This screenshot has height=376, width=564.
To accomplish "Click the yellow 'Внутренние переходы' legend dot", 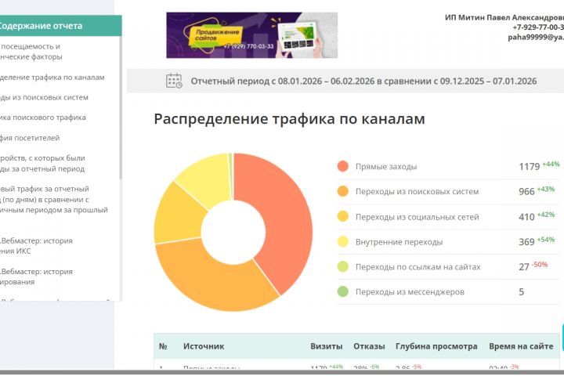I will coord(343,241).
